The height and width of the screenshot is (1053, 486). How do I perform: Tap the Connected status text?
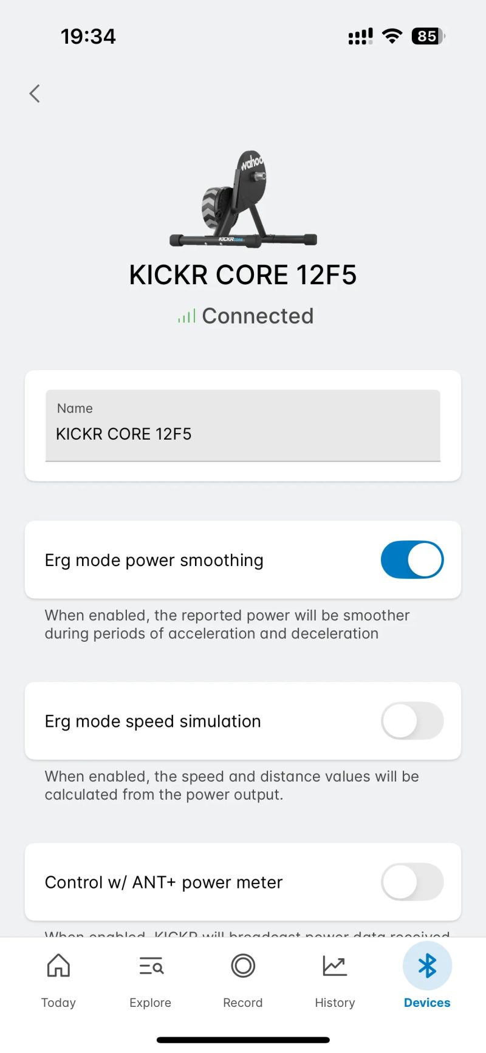click(258, 316)
